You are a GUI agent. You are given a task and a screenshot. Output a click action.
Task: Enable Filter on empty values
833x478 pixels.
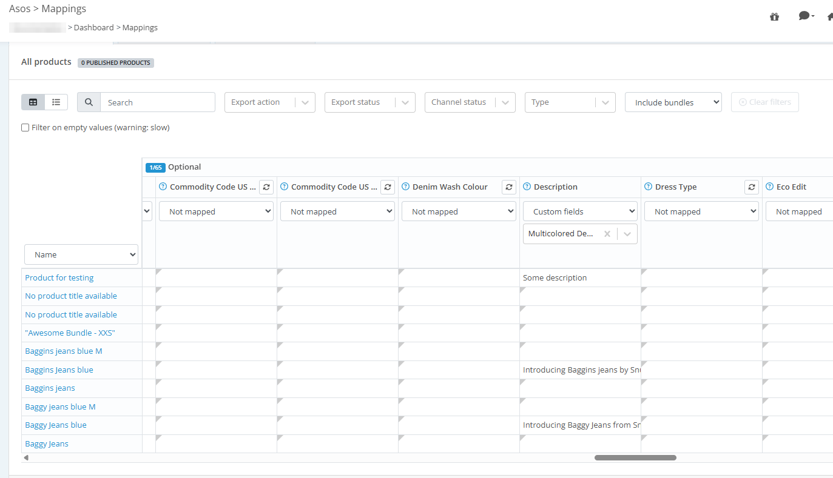point(25,127)
